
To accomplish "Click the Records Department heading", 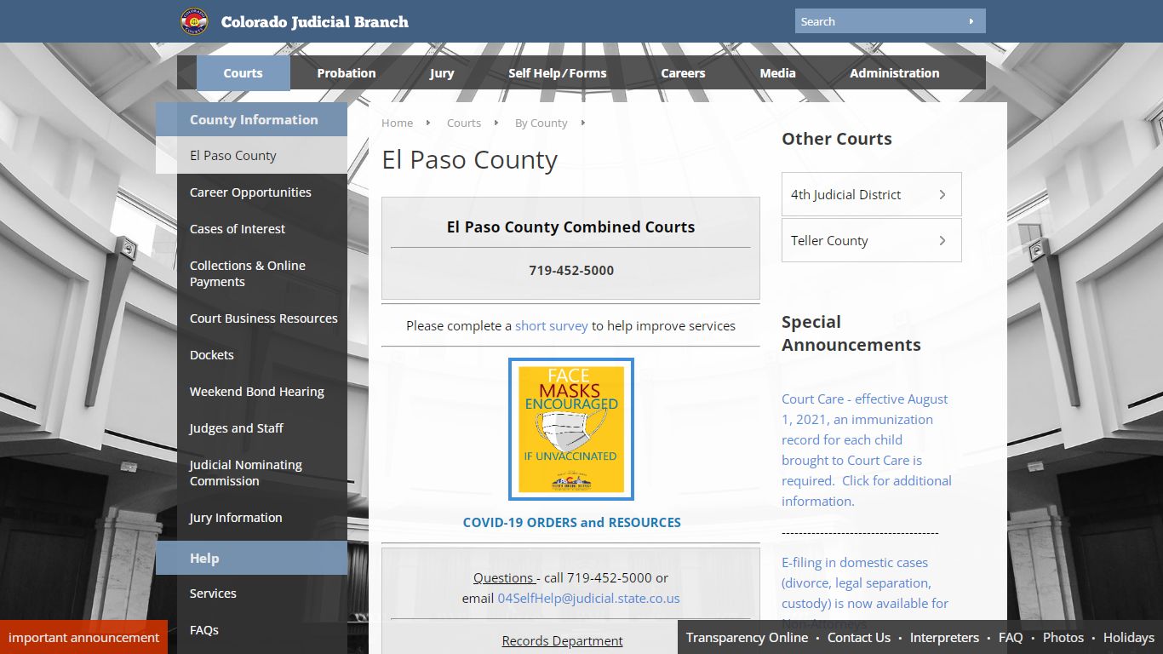I will tap(562, 640).
